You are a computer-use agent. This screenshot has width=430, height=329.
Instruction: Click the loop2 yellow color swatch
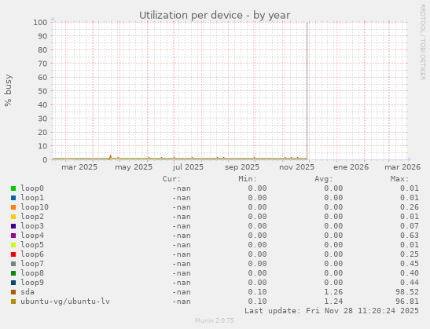[x=13, y=217]
